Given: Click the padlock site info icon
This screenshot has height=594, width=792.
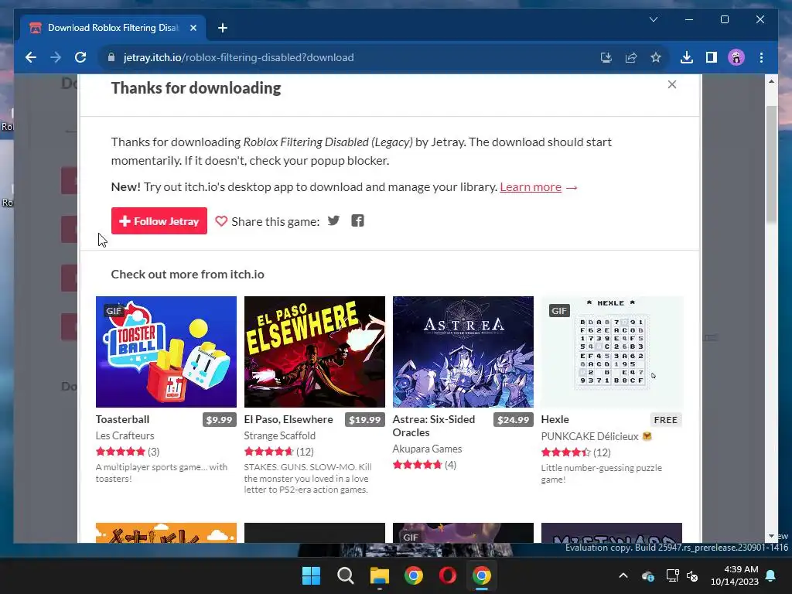Looking at the screenshot, I should (x=111, y=57).
